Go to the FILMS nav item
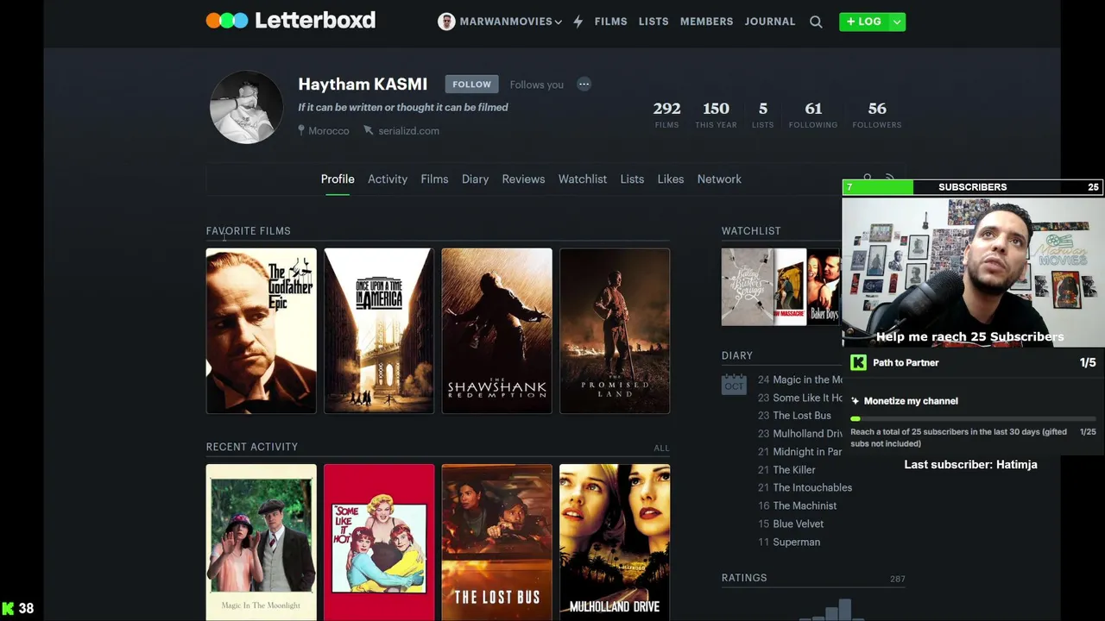This screenshot has height=621, width=1105. point(610,22)
